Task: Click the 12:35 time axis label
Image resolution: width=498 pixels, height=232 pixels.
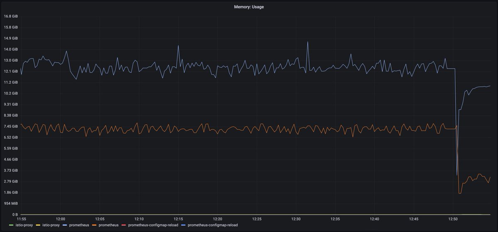Action: coord(335,219)
